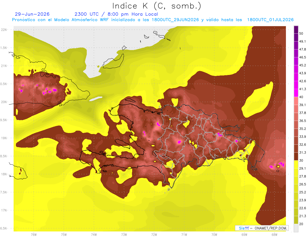This screenshot has height=238, width=308.
Task: Pick the magenta swatch between 40 and 41.3
Action: 296,93
